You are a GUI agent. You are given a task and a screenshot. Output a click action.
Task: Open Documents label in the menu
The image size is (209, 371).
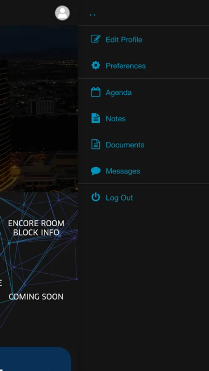tap(125, 145)
